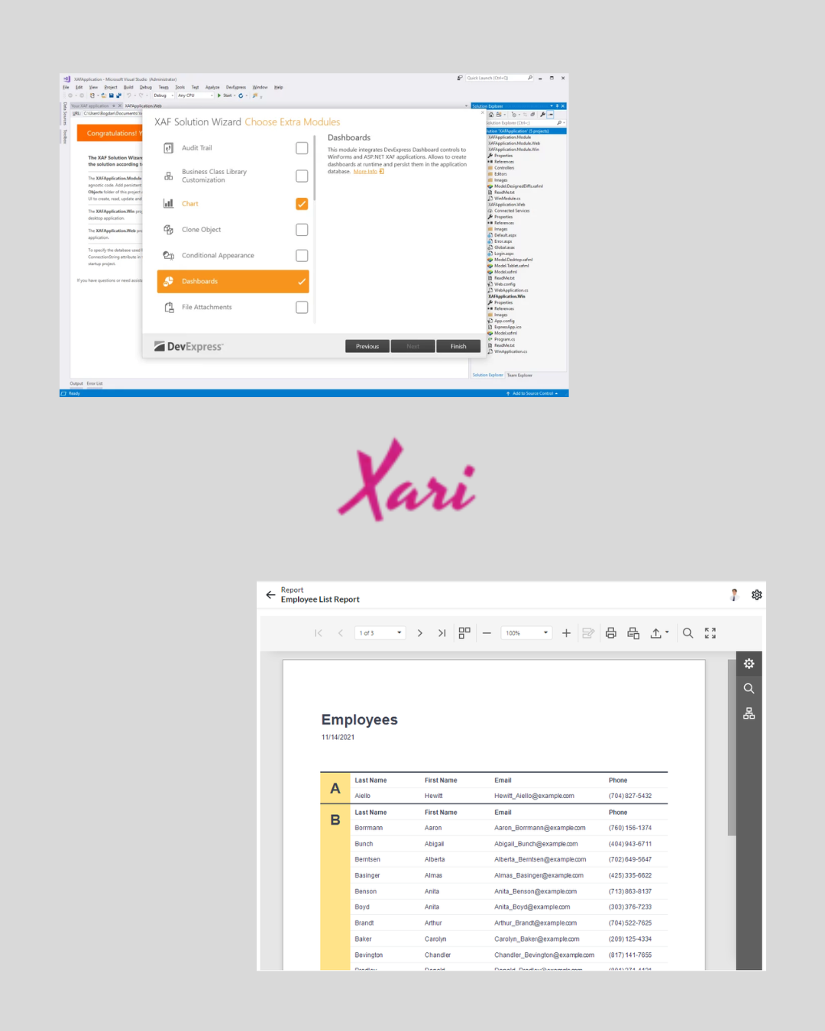This screenshot has height=1031, width=825.
Task: Open the Error List tab at bottom
Action: click(95, 383)
